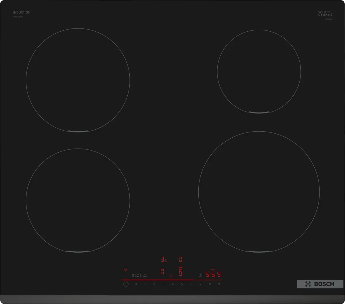Select the front-left zone display showing 0
The height and width of the screenshot is (304, 345).
tap(162, 272)
